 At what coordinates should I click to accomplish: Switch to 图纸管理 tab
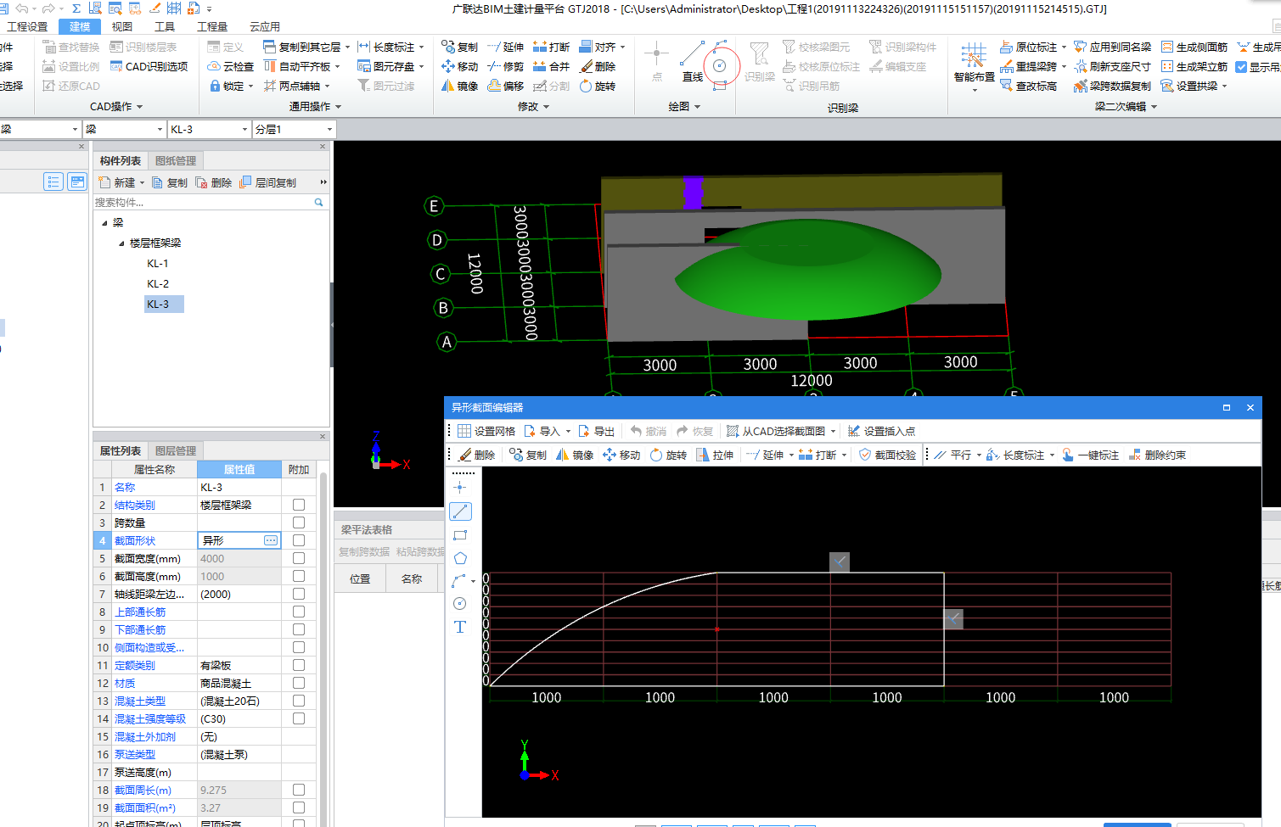point(176,160)
